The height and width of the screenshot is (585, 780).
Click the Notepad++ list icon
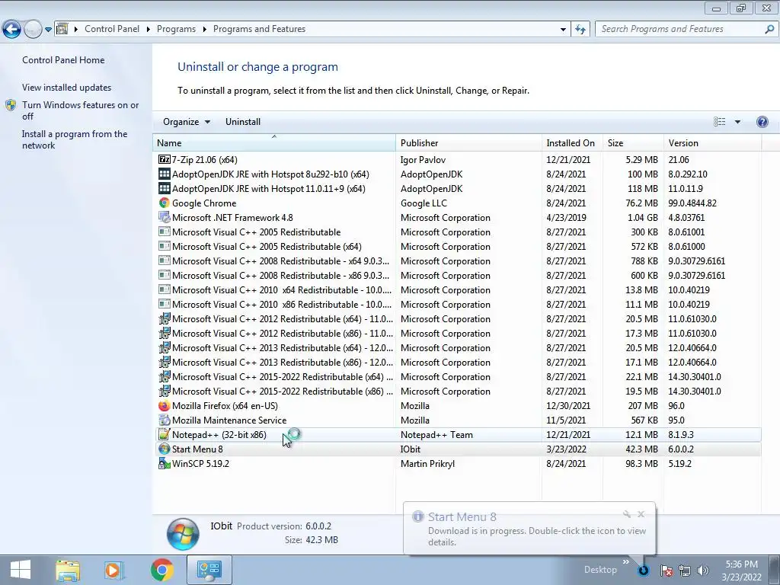click(x=165, y=435)
